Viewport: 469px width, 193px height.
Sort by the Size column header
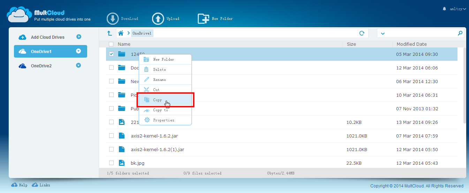click(x=351, y=44)
